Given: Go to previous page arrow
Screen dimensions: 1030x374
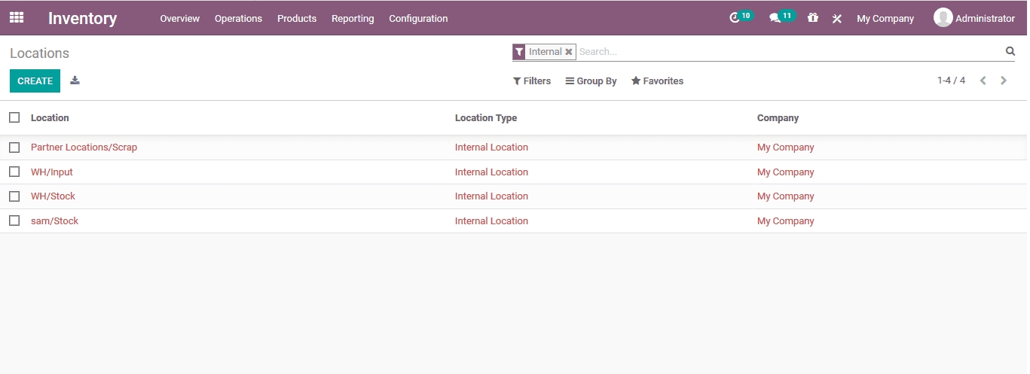Looking at the screenshot, I should pyautogui.click(x=983, y=81).
